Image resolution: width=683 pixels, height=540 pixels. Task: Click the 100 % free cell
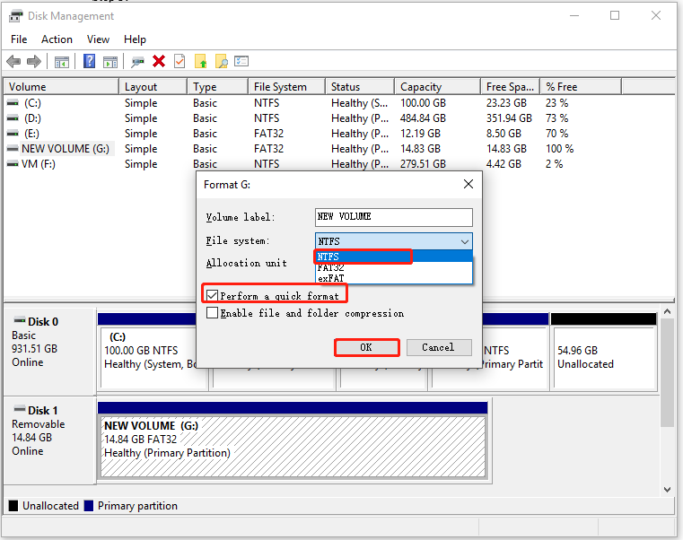559,149
